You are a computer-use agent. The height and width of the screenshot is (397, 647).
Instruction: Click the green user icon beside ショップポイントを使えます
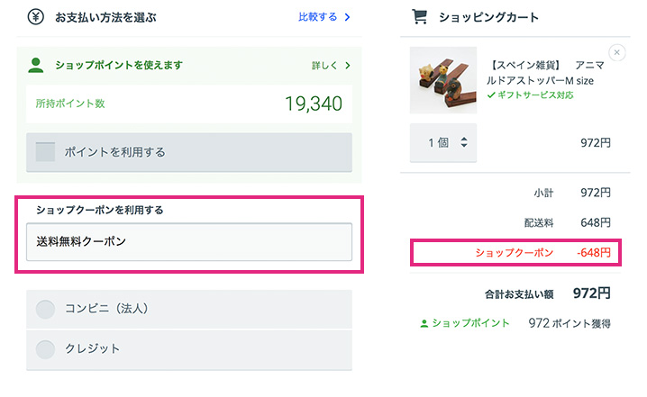(x=36, y=65)
